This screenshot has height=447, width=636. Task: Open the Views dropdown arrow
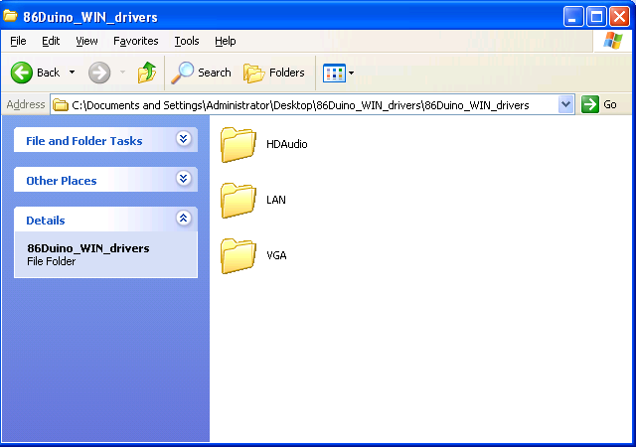pyautogui.click(x=351, y=73)
